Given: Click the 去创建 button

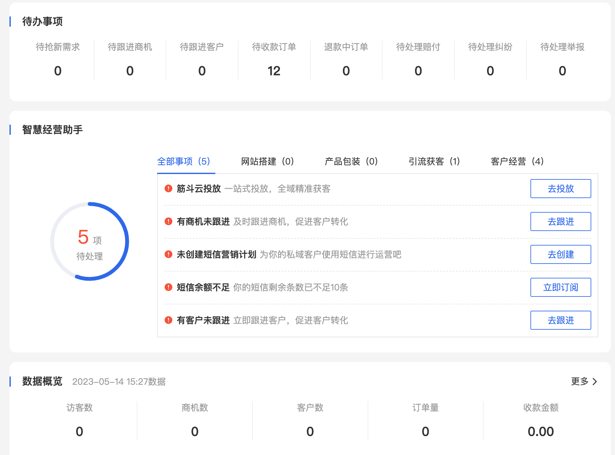Looking at the screenshot, I should [x=561, y=254].
